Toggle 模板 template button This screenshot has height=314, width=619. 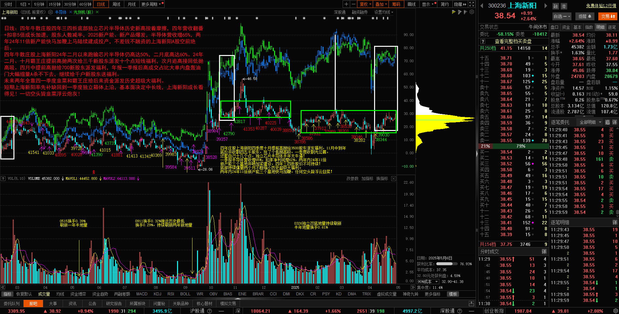click(x=453, y=294)
